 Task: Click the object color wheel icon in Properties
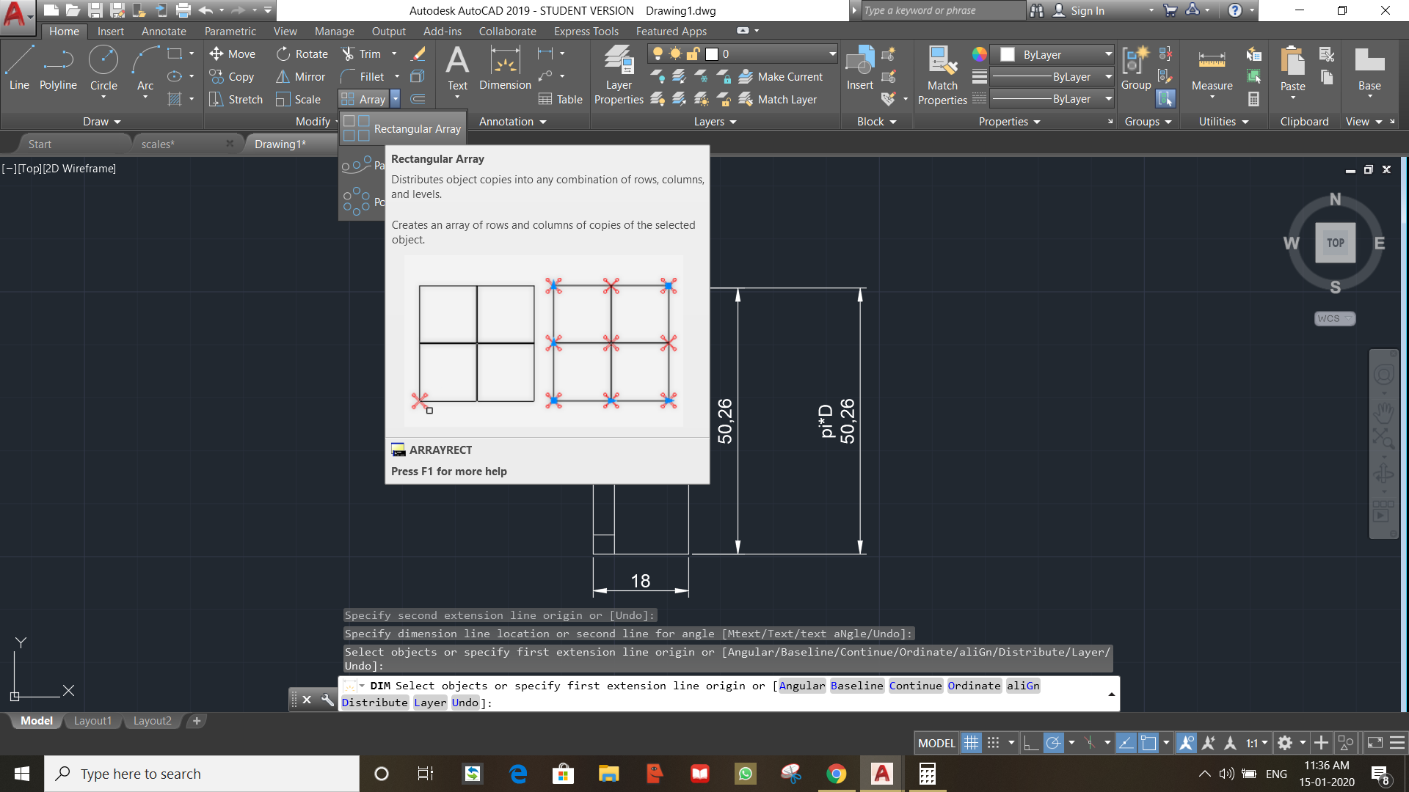(x=979, y=54)
